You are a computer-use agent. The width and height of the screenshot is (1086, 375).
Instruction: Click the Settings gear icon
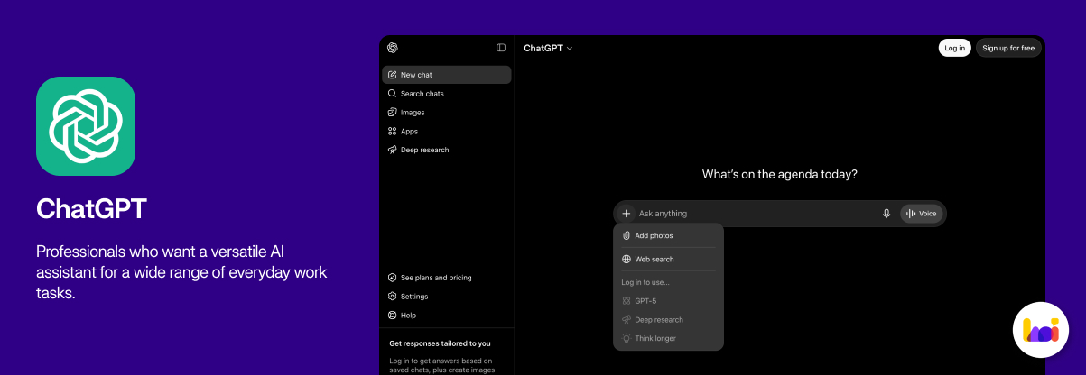[x=393, y=297]
